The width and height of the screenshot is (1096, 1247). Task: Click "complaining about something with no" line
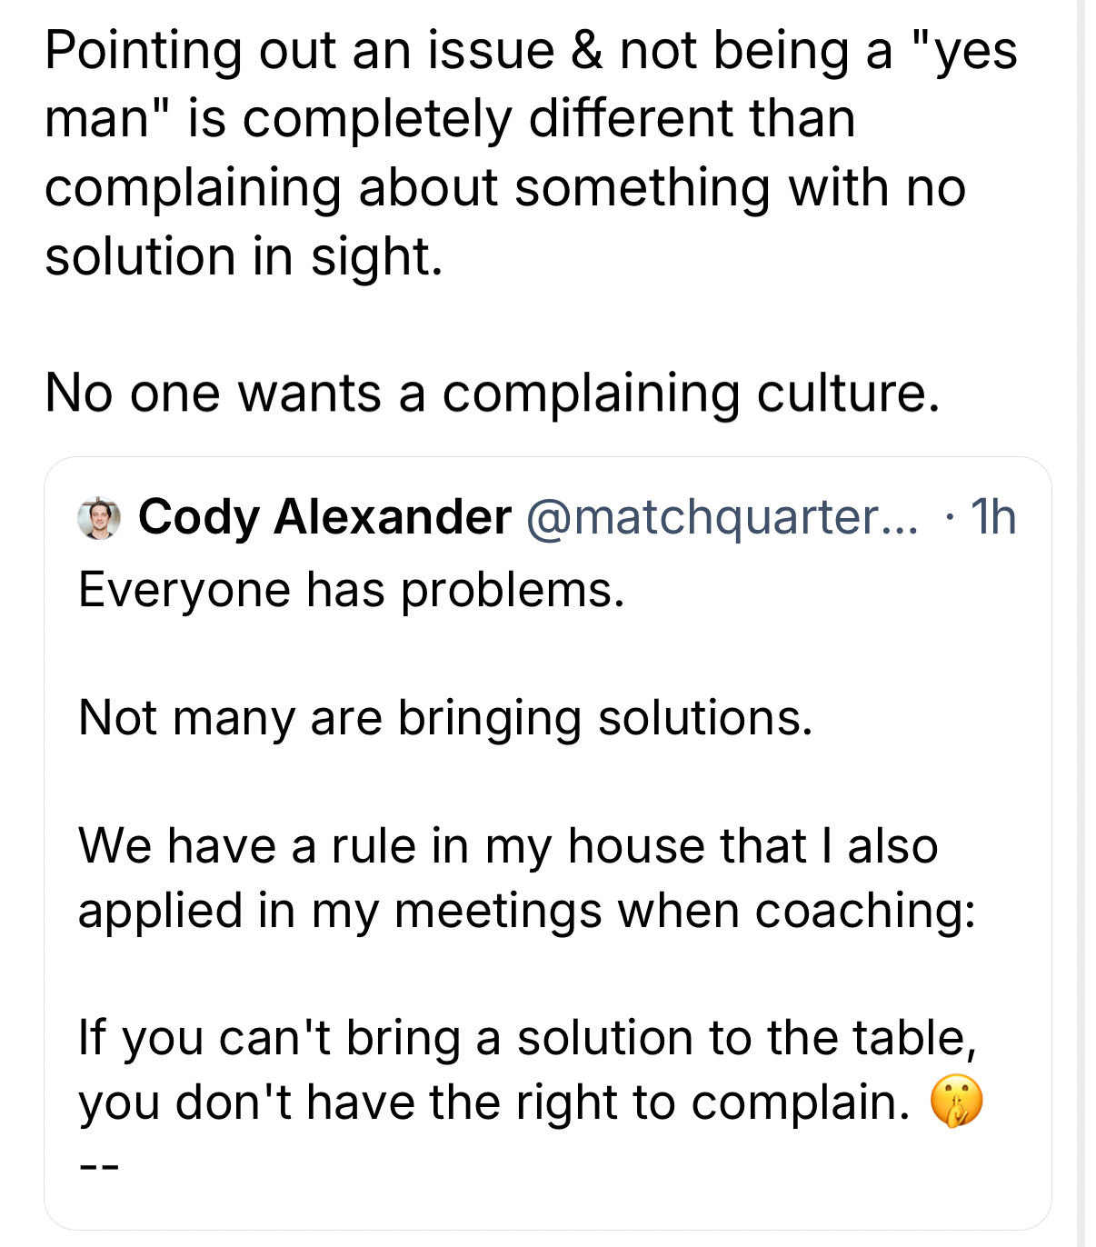[504, 188]
